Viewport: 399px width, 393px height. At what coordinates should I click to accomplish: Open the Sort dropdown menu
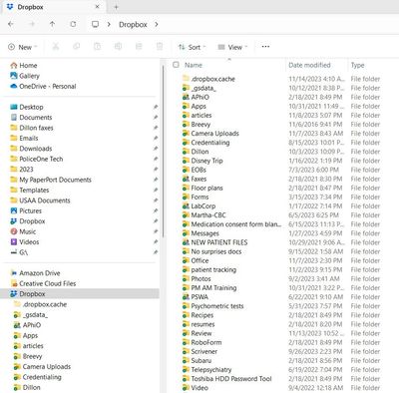pyautogui.click(x=193, y=47)
